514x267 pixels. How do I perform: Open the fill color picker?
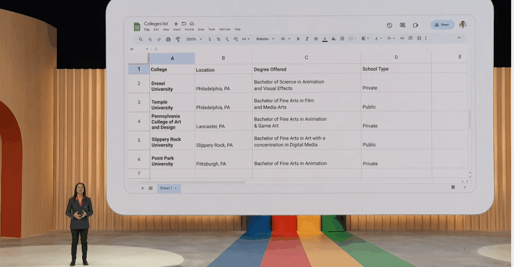[333, 38]
